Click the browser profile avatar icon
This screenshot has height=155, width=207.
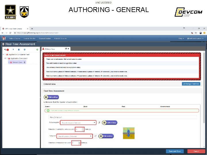coord(201,33)
